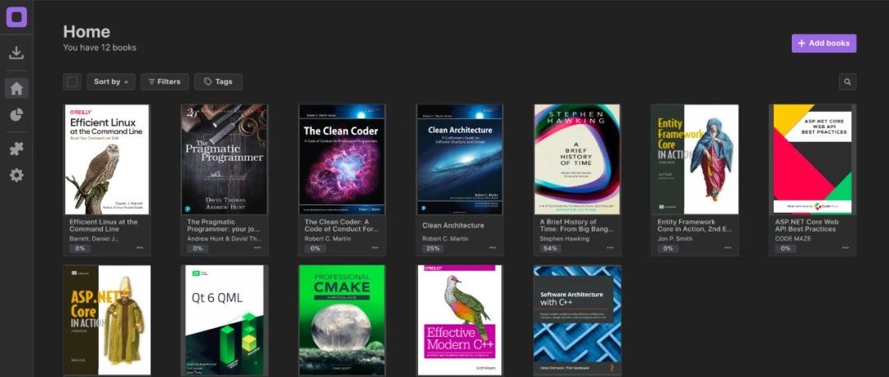Open Professional CMake book cover

click(342, 320)
